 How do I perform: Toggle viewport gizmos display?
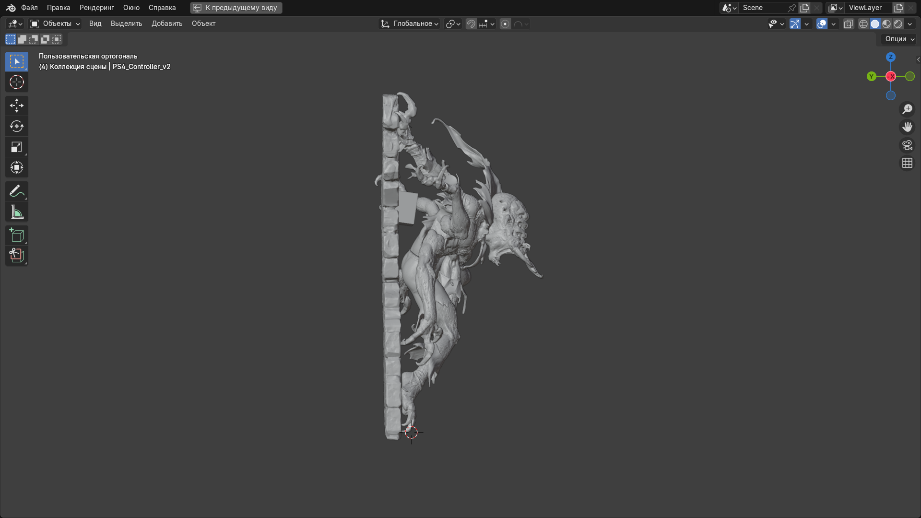795,24
